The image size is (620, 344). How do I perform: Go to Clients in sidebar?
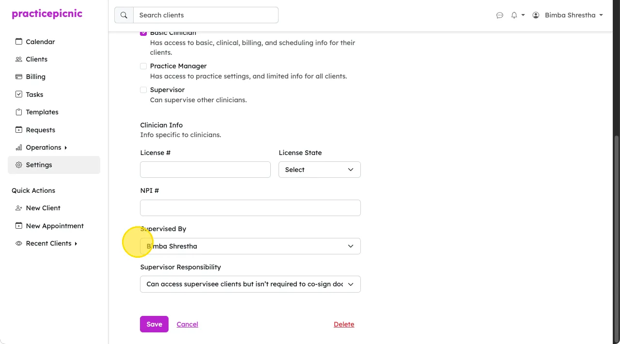point(54,59)
